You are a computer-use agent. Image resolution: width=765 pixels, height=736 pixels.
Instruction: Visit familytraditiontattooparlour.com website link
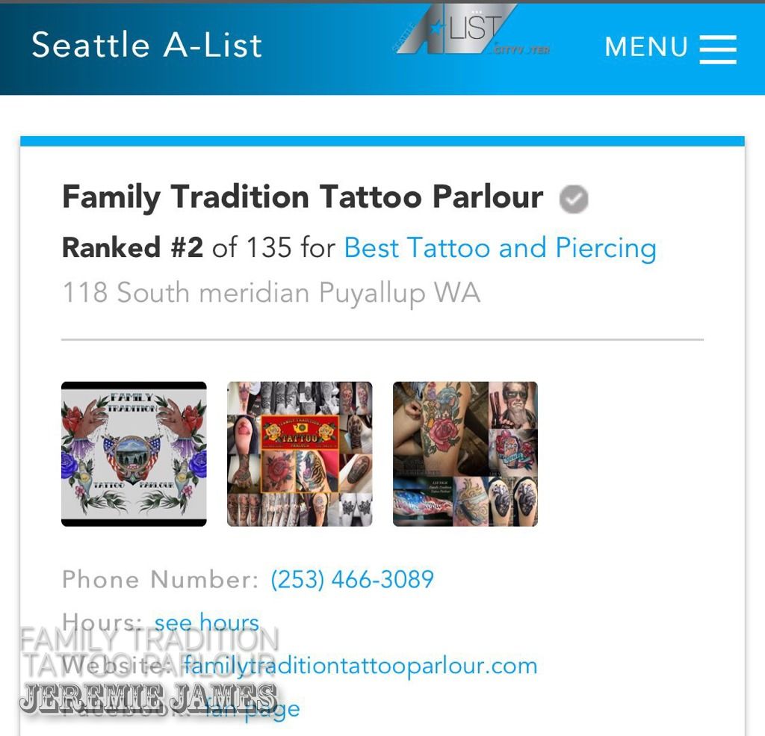click(x=360, y=666)
